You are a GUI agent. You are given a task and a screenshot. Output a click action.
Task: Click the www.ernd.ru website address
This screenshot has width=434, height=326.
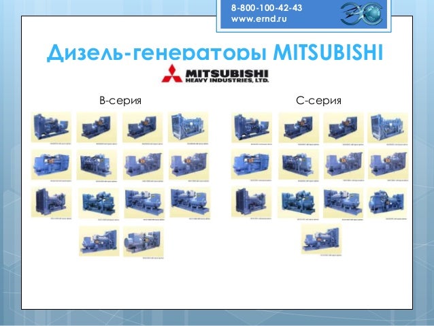coord(258,19)
